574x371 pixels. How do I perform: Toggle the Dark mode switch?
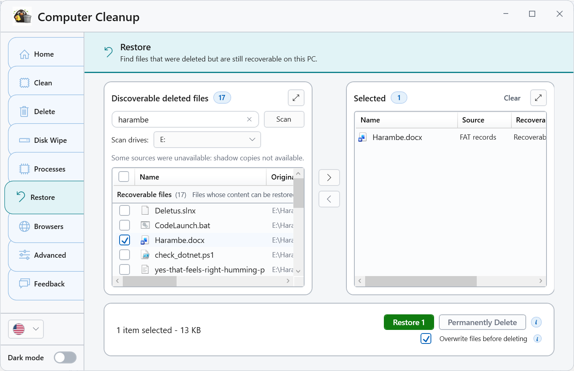[x=65, y=357]
